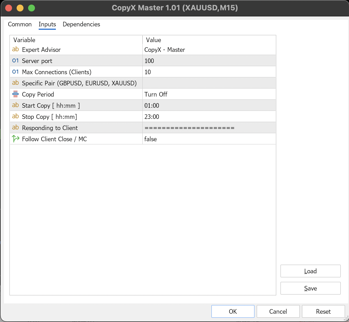Click the string icon next to Start Copy

point(15,105)
